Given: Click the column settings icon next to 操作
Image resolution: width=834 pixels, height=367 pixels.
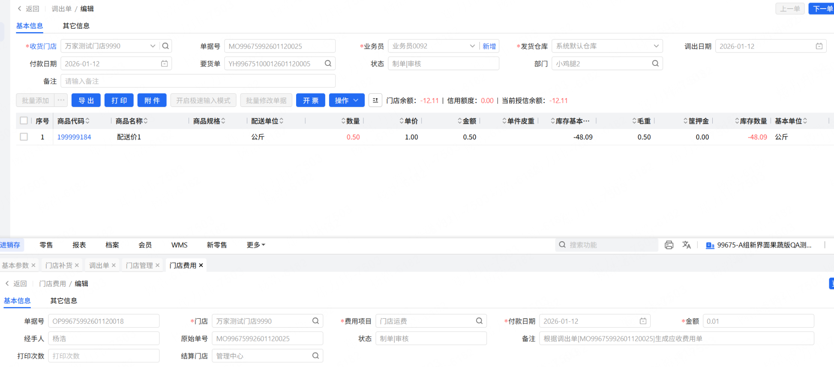Looking at the screenshot, I should tap(375, 101).
